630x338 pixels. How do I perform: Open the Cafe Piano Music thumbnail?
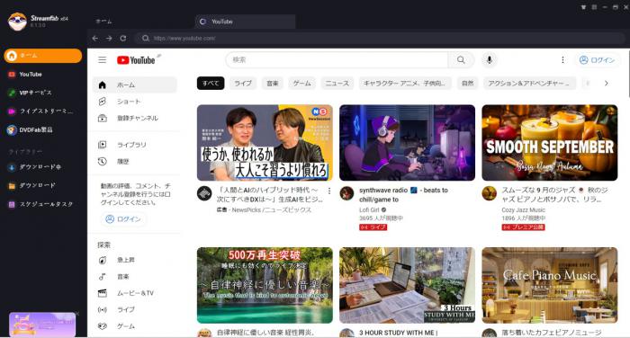[550, 285]
